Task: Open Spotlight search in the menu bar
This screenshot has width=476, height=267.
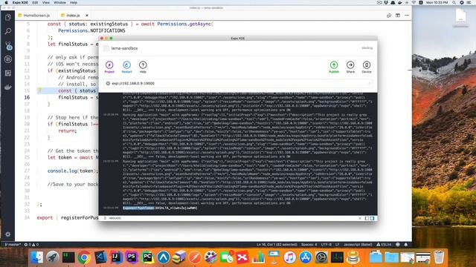Action: pyautogui.click(x=454, y=2)
